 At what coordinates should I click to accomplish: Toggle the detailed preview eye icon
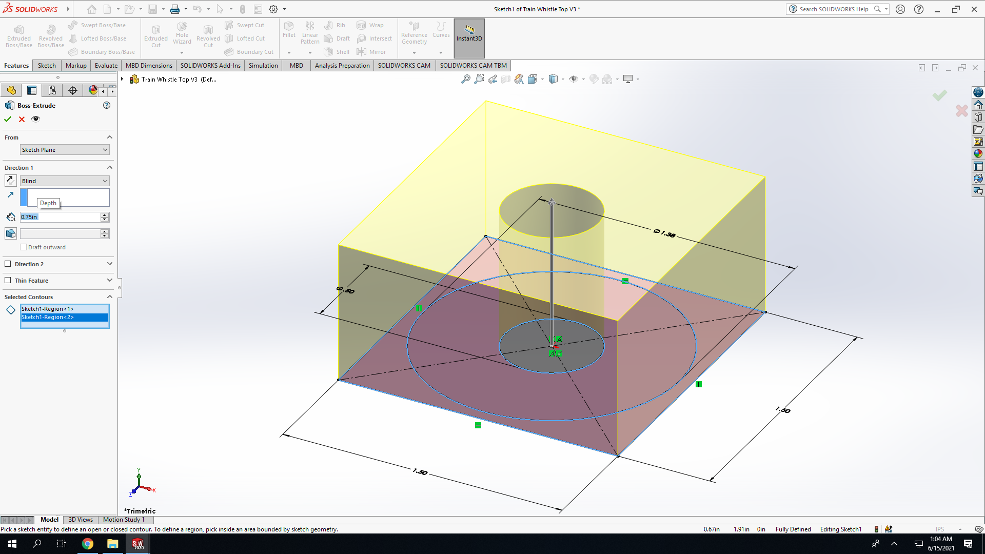(35, 119)
